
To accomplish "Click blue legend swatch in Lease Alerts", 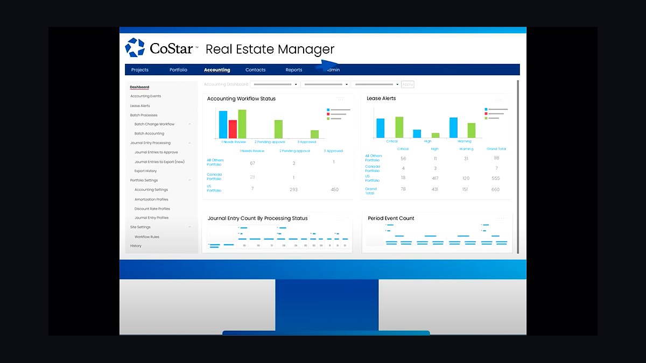I will tap(486, 109).
